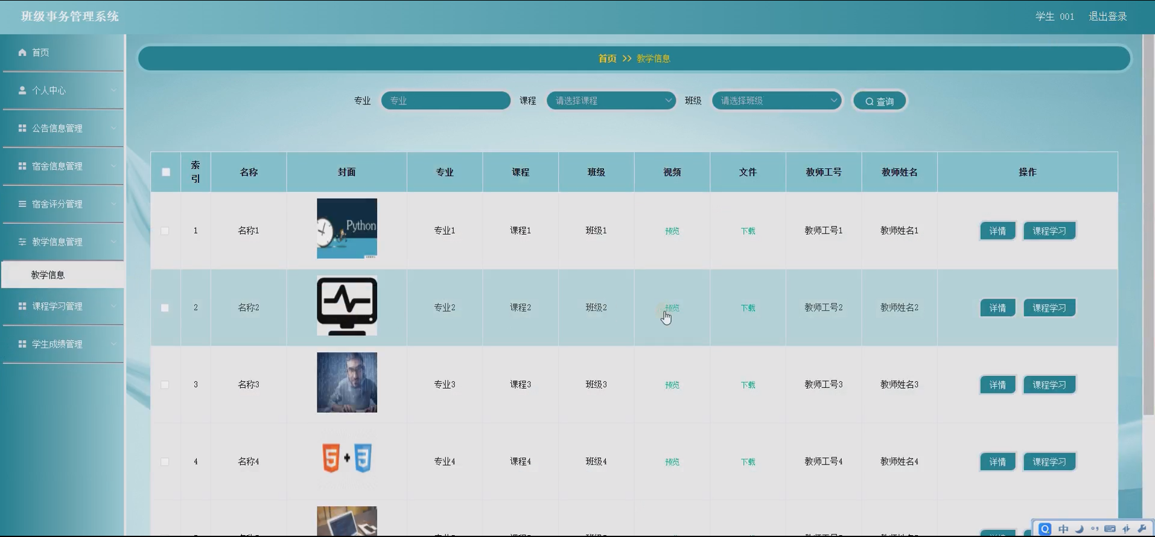Expand the 个人中心 menu chevron
This screenshot has height=537, width=1155.
(x=113, y=91)
